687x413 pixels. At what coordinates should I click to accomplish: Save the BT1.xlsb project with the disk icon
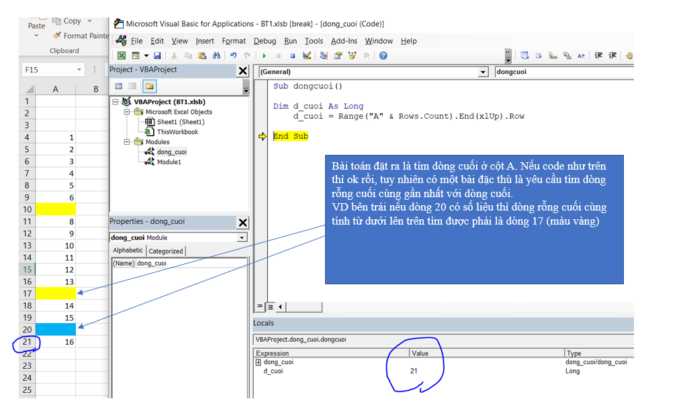pos(157,56)
